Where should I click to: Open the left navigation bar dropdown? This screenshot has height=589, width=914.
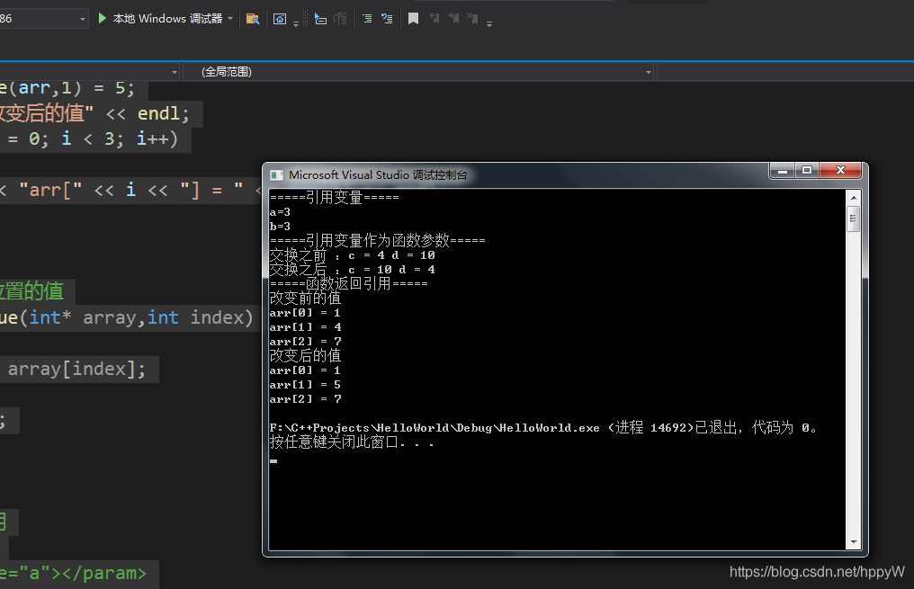[175, 72]
